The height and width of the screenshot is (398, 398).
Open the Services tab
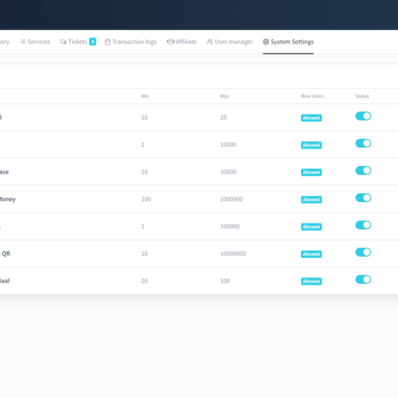pyautogui.click(x=35, y=42)
